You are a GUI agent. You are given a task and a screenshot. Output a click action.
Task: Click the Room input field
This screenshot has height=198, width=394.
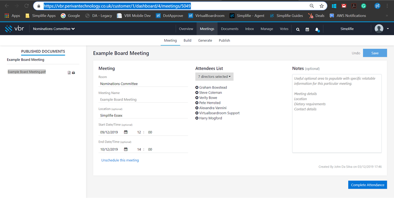[143, 84]
